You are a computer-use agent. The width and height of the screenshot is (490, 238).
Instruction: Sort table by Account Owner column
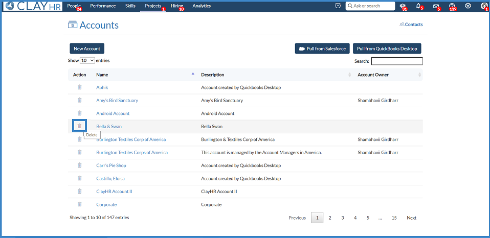pos(389,75)
